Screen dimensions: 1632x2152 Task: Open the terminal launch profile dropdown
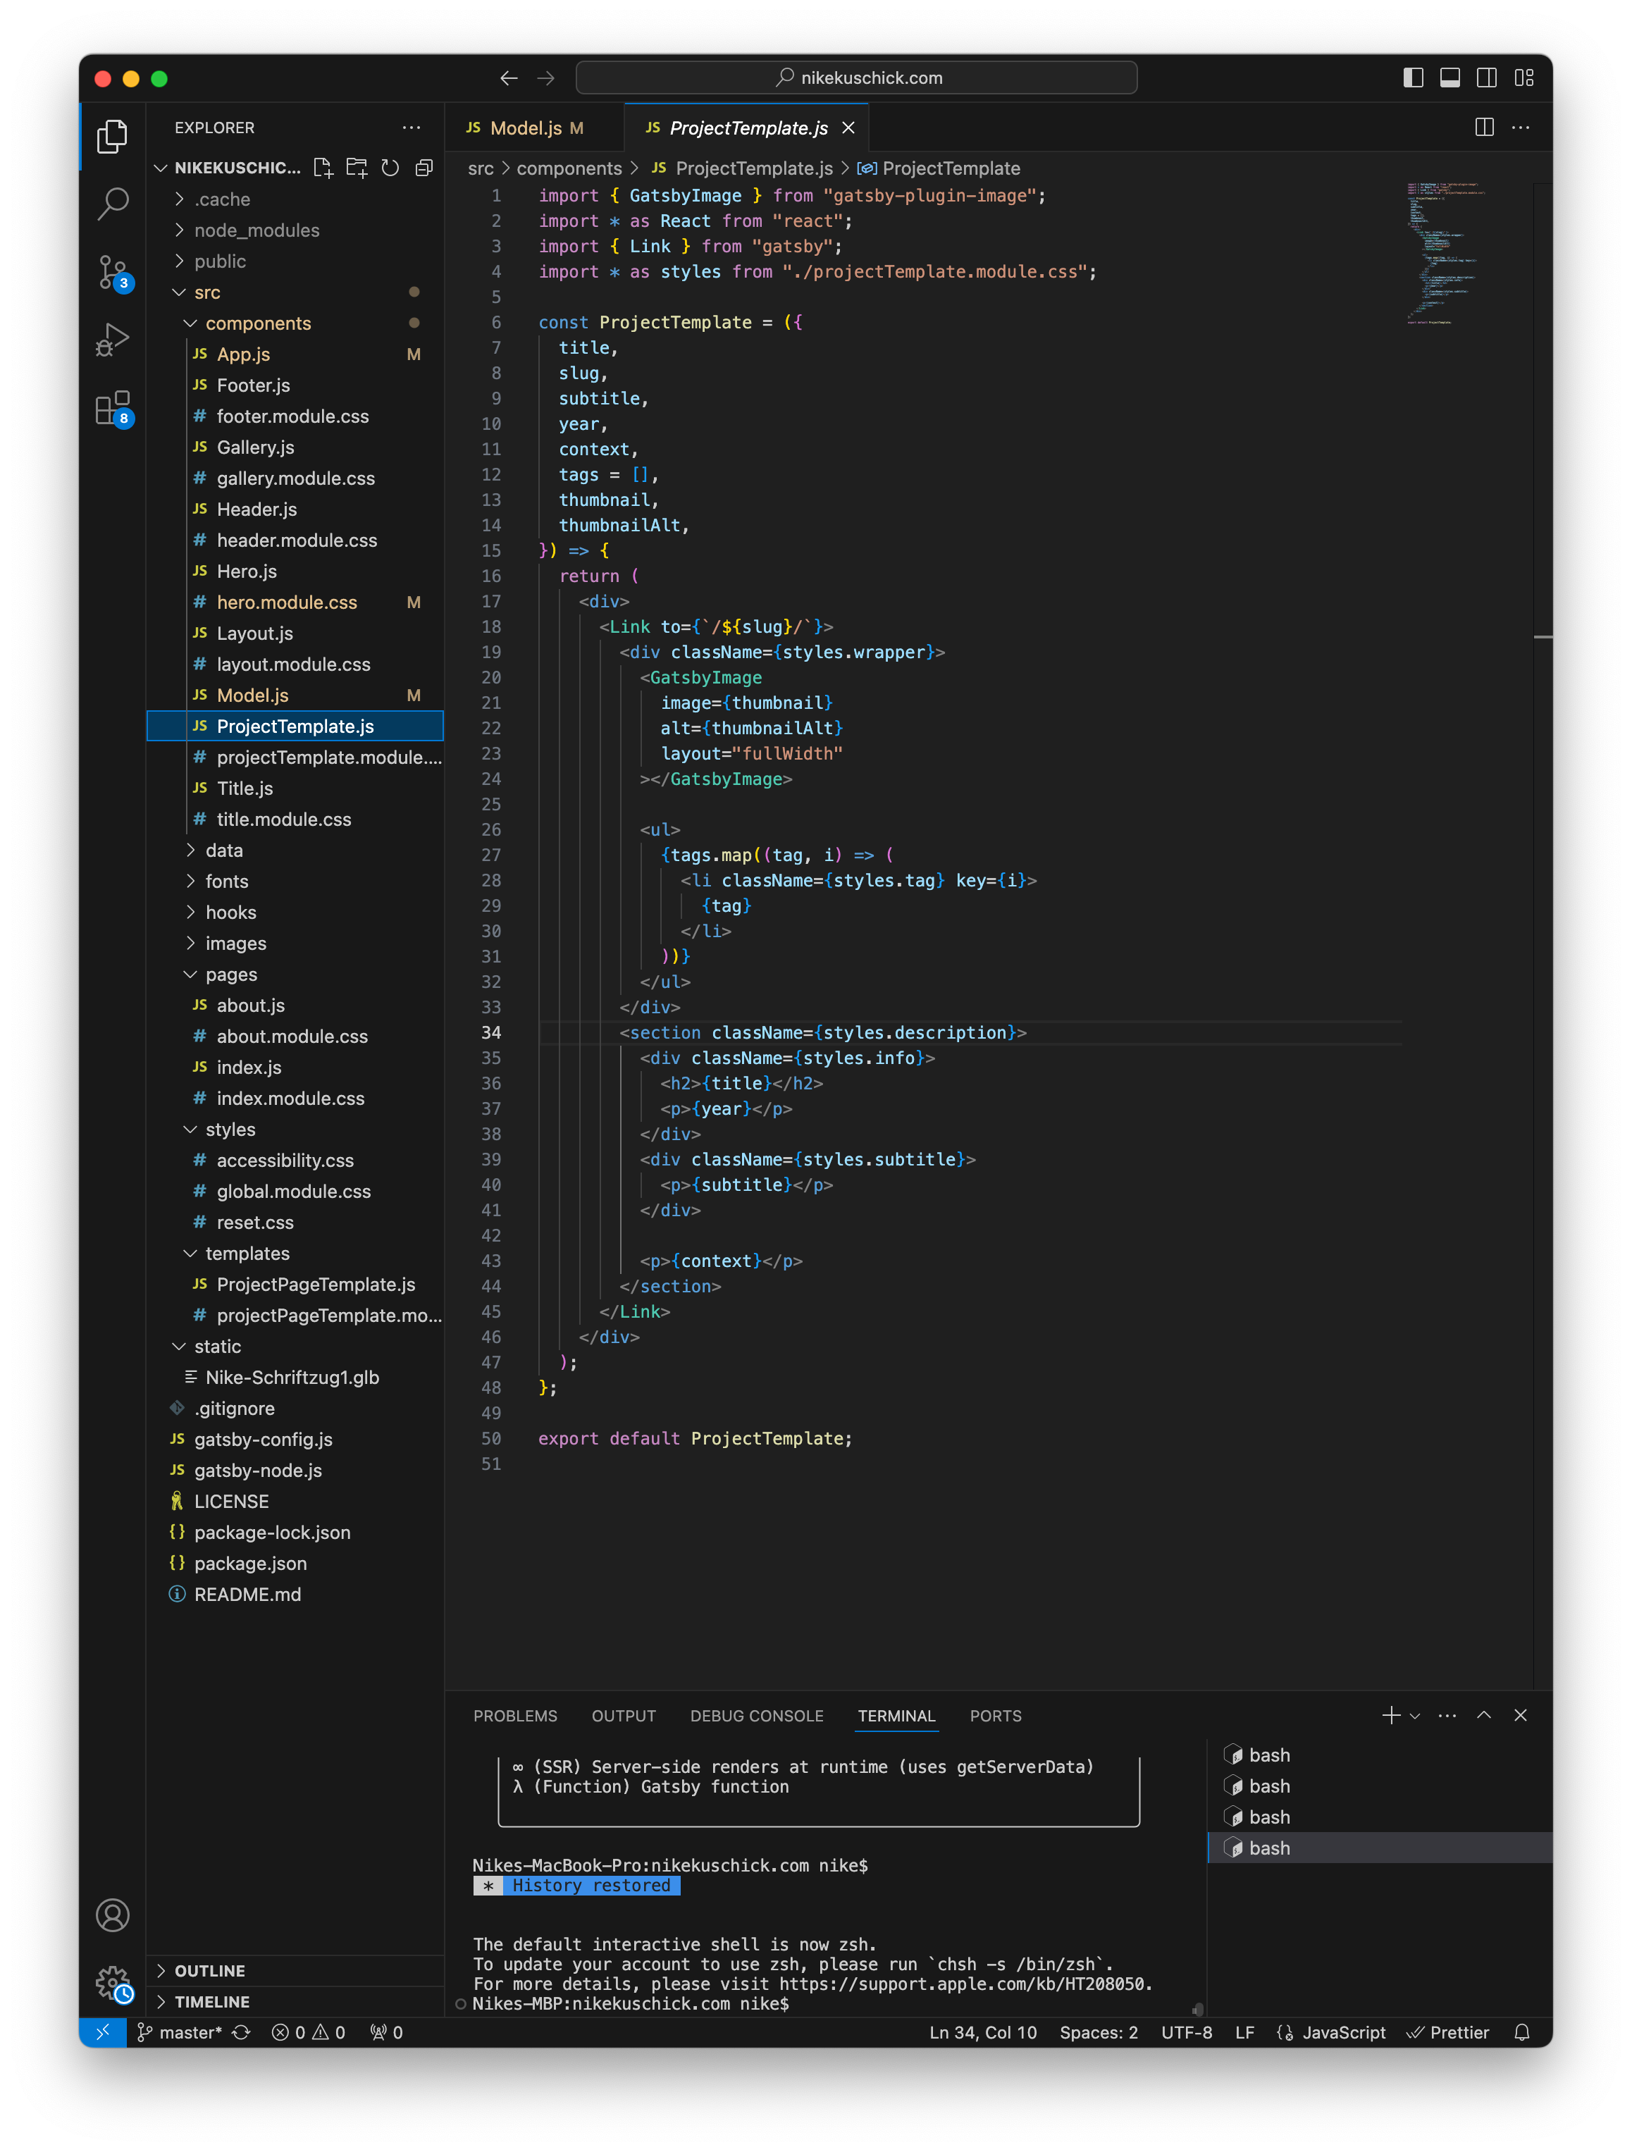[1414, 1715]
